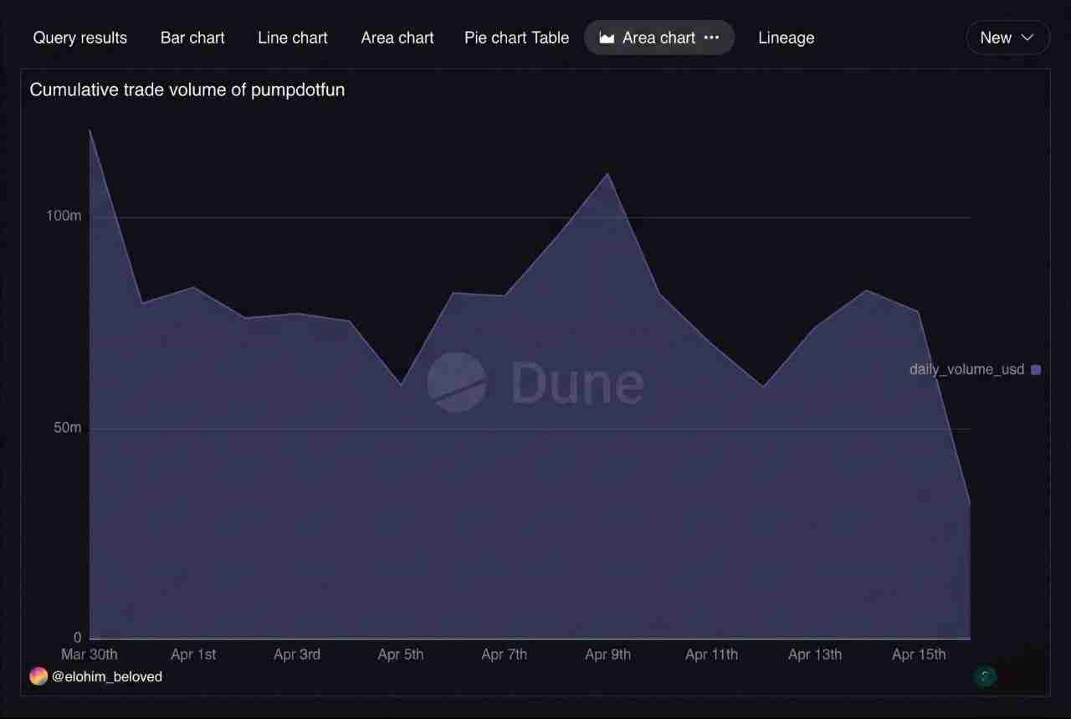Viewport: 1071px width, 719px height.
Task: Click the Mar 30th x-axis label
Action: pos(90,654)
